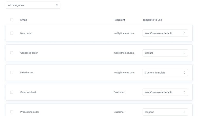Open the Order on-hold email entry
Viewport: 198px width, 116px height.
click(x=28, y=92)
